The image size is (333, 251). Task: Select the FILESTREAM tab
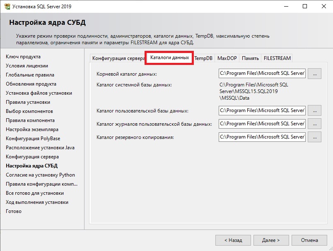point(277,58)
